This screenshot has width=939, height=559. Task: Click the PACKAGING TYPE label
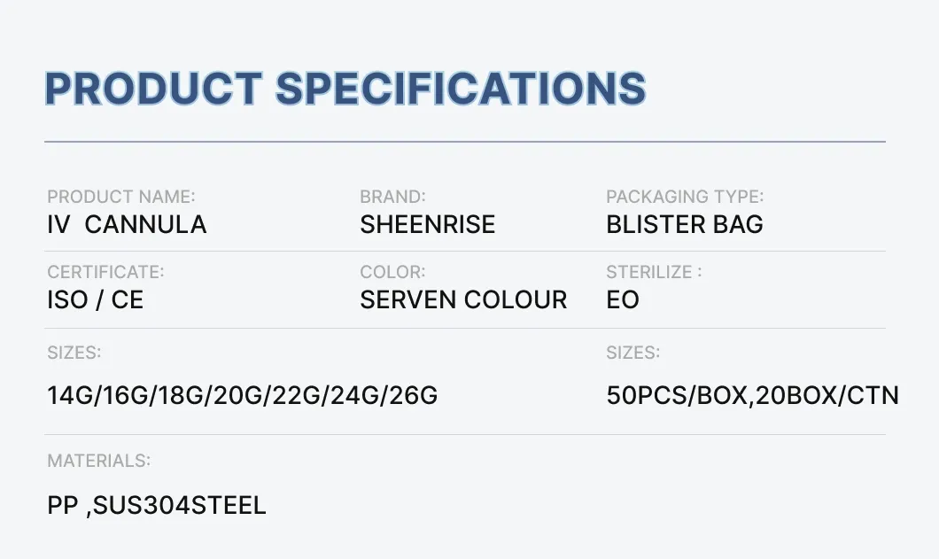click(685, 197)
